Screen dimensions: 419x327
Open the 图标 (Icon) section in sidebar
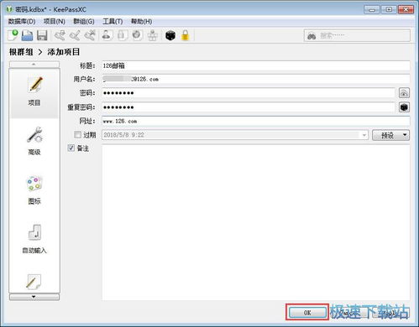[34, 190]
